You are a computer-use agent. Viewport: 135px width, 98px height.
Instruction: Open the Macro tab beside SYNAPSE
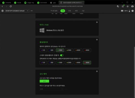tap(18, 3)
